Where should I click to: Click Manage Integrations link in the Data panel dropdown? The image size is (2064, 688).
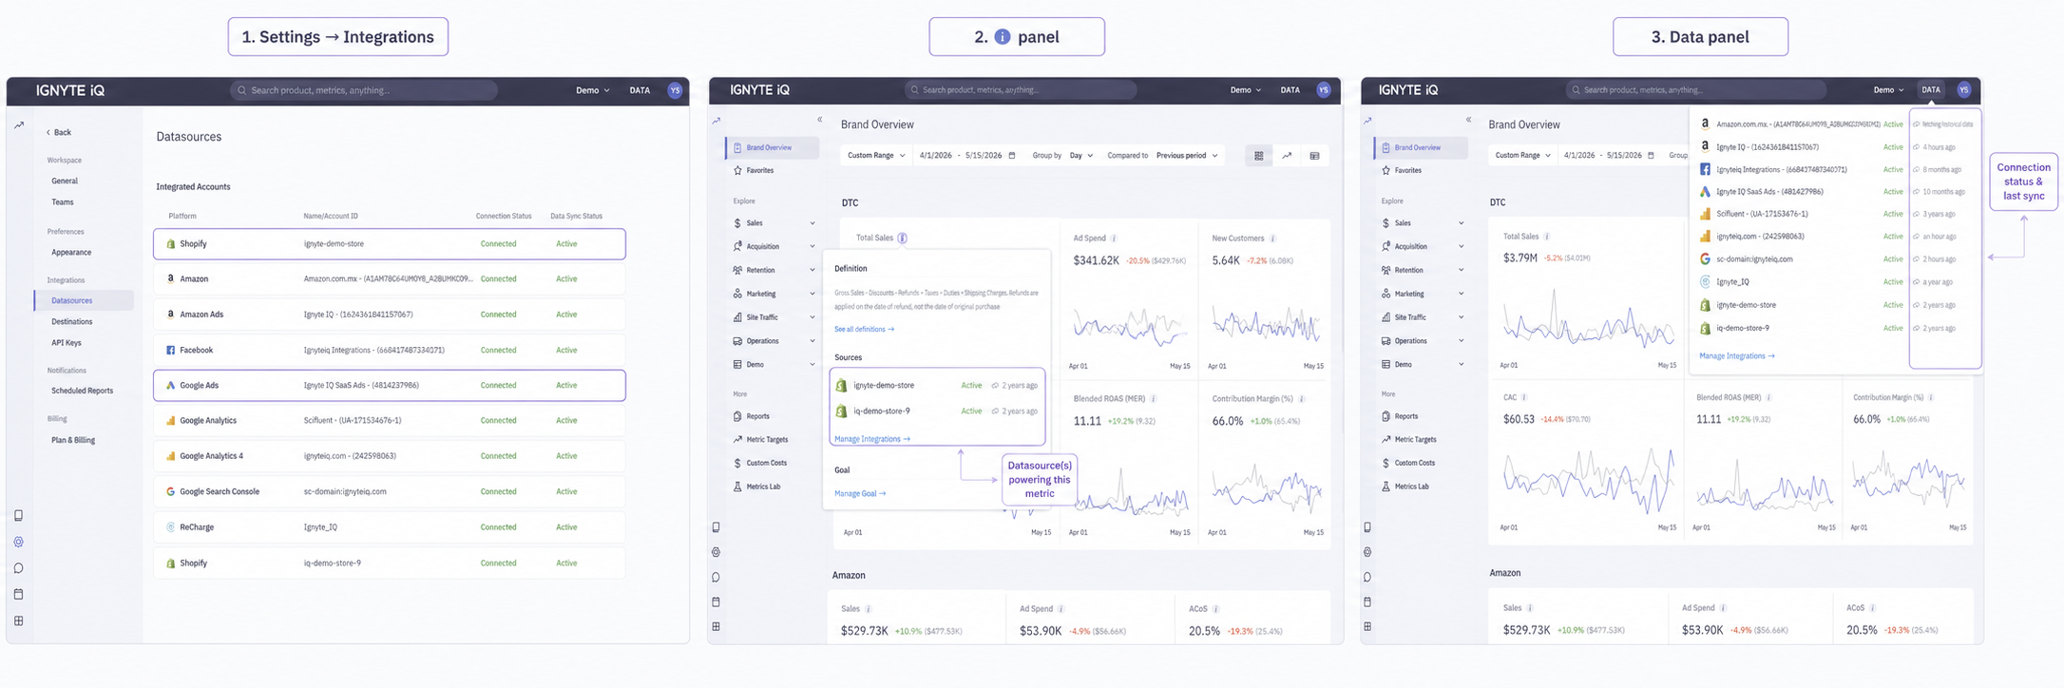[x=1737, y=356]
